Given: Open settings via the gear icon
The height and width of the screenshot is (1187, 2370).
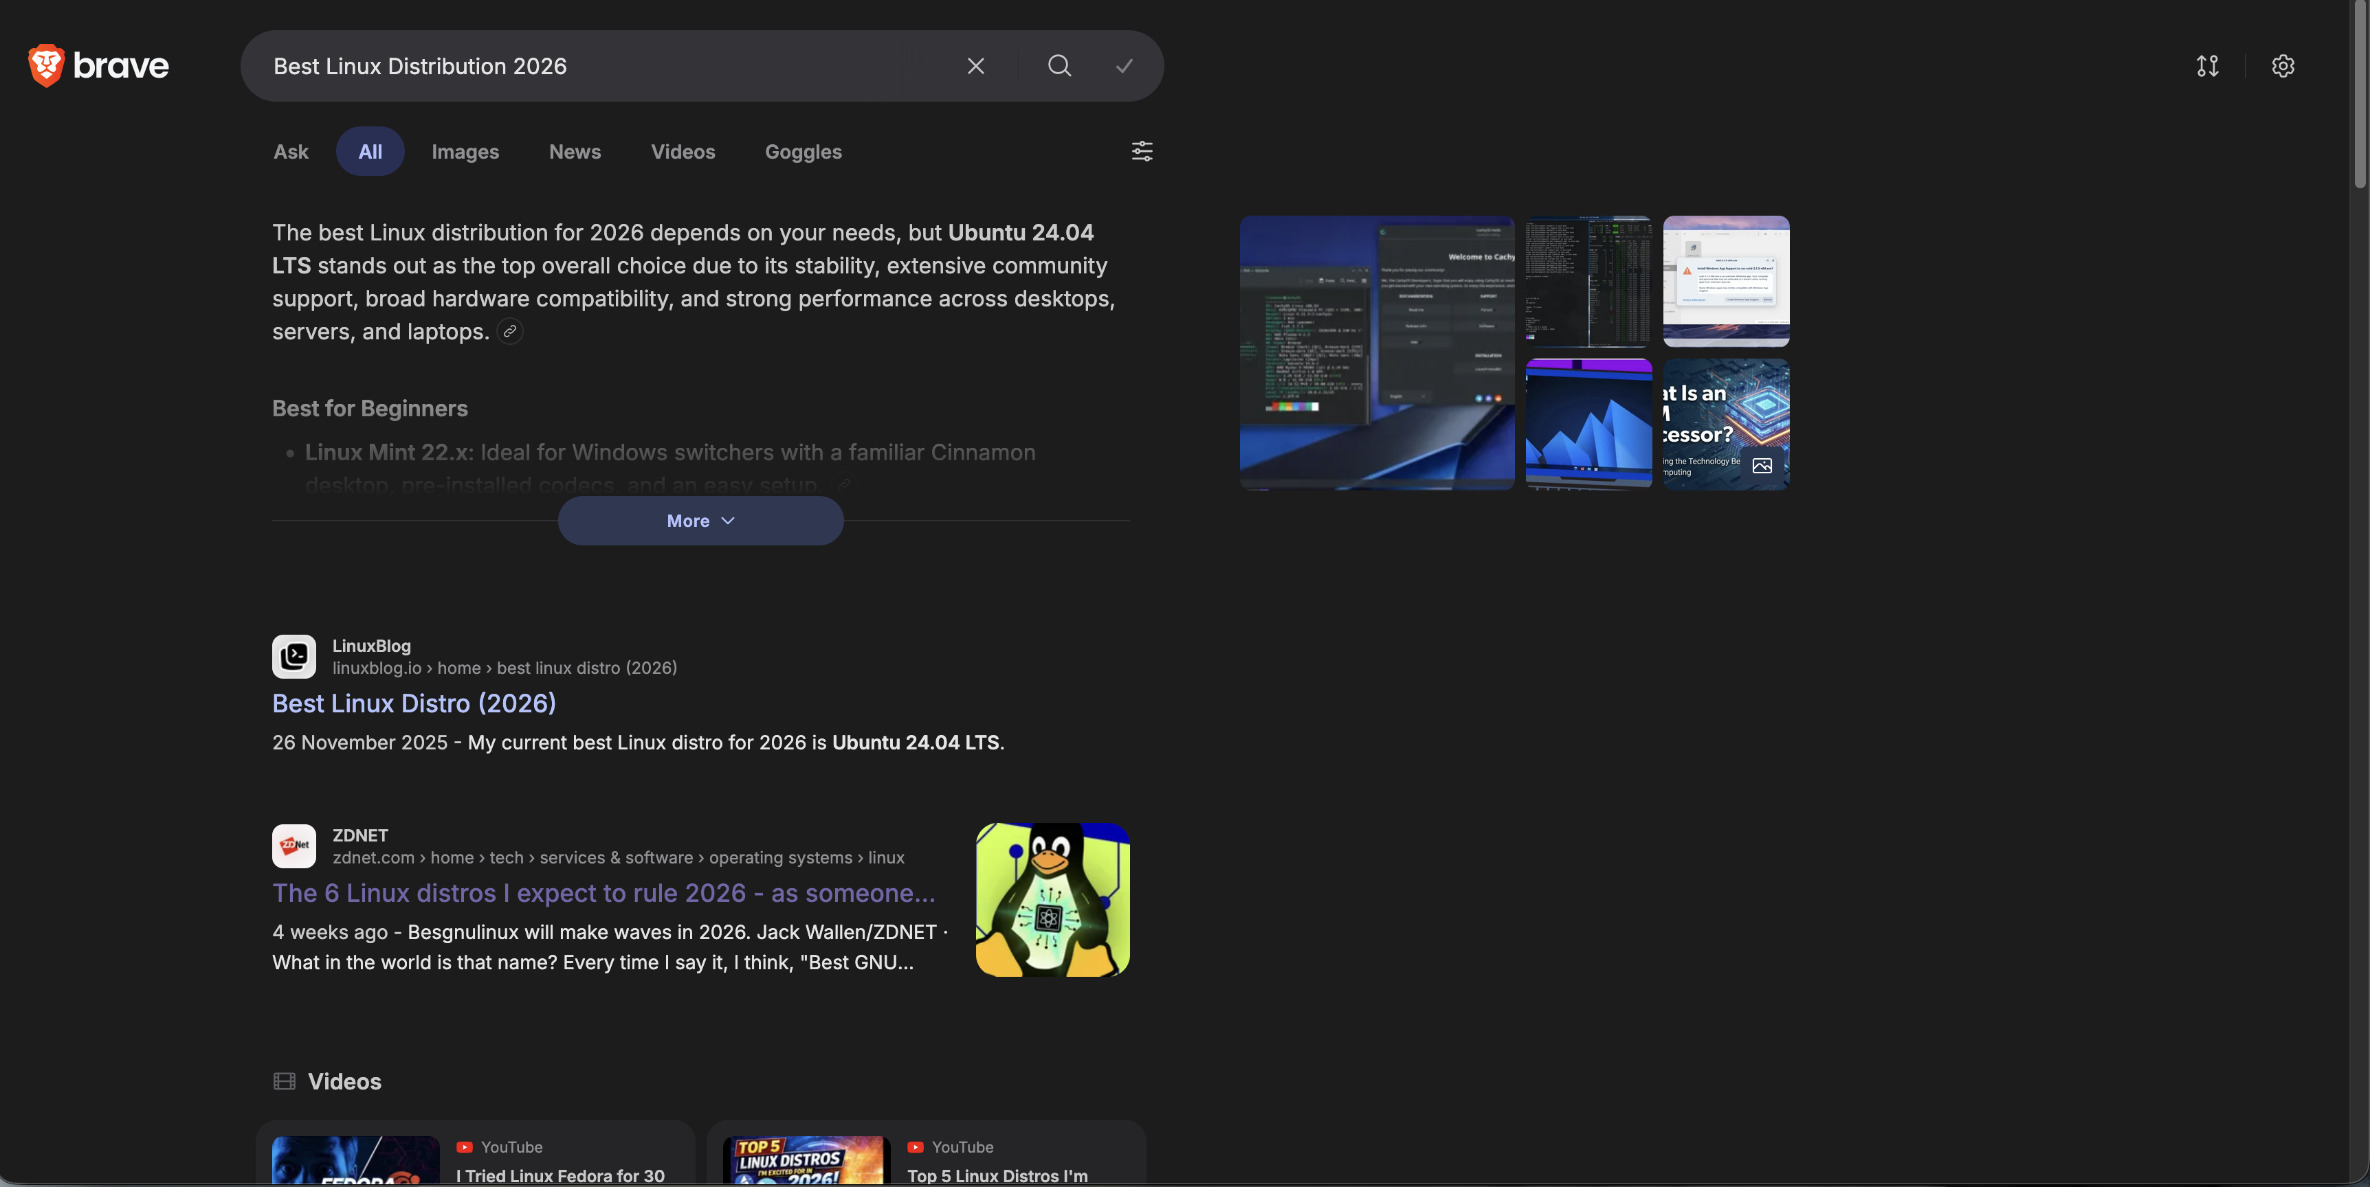Looking at the screenshot, I should click(x=2283, y=65).
